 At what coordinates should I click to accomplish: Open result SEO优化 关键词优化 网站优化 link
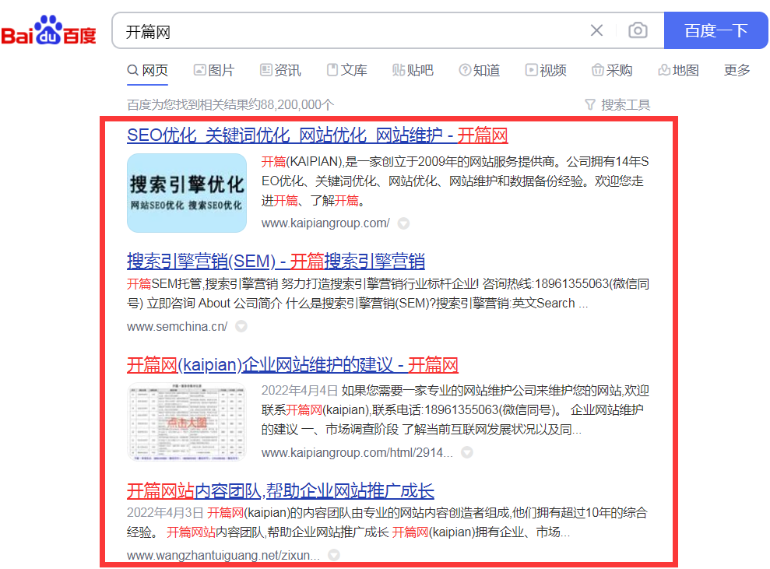(317, 135)
